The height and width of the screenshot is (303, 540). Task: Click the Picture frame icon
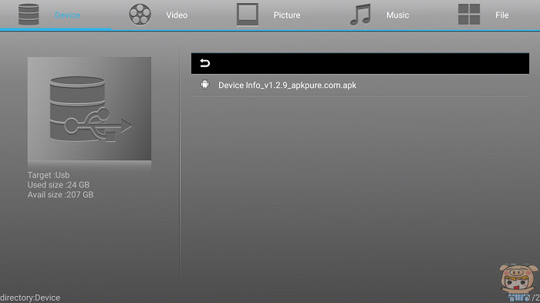(248, 15)
